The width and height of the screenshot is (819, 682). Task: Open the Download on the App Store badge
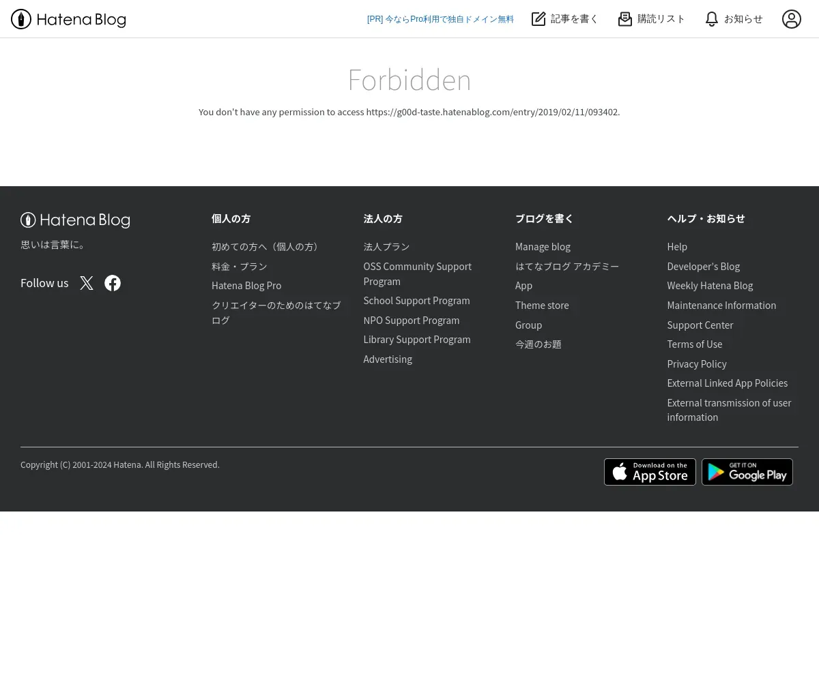click(650, 472)
